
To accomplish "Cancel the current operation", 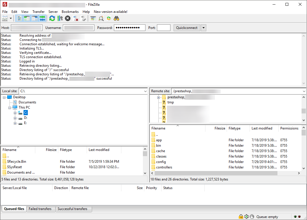I will [x=67, y=18].
